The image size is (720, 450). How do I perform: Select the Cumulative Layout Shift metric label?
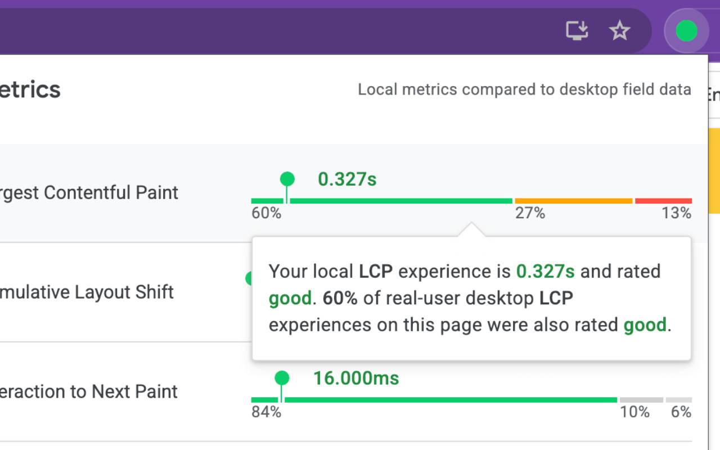(87, 292)
